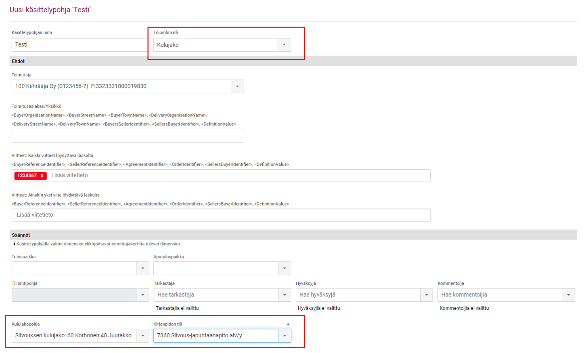588x353 pixels.
Task: Open the Kulujakopohja dropdown arrow
Action: [x=143, y=336]
